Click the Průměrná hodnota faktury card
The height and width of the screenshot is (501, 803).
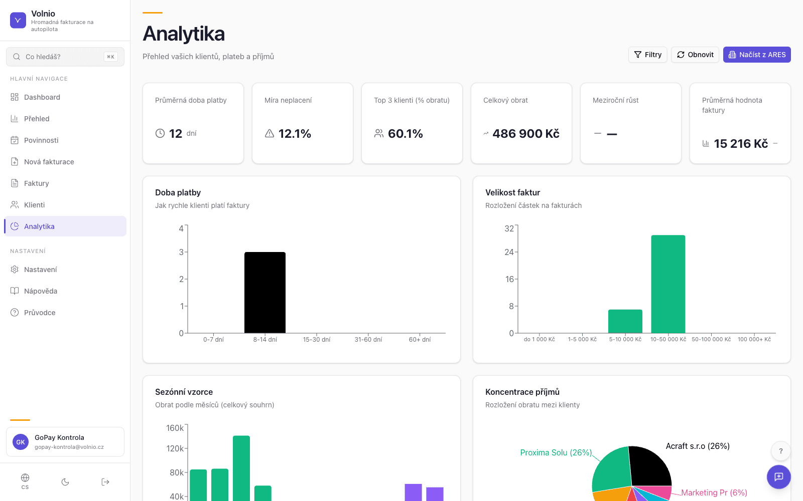tap(740, 123)
